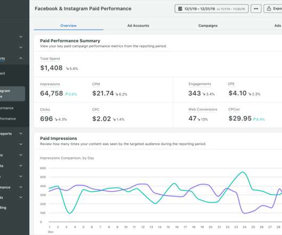Screen dimensions: 282x235
Task: Click the $29.95 CPCon value
Action: click(x=240, y=119)
